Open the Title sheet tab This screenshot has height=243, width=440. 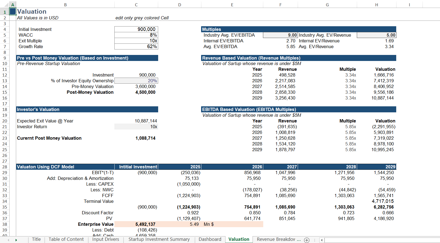36,239
